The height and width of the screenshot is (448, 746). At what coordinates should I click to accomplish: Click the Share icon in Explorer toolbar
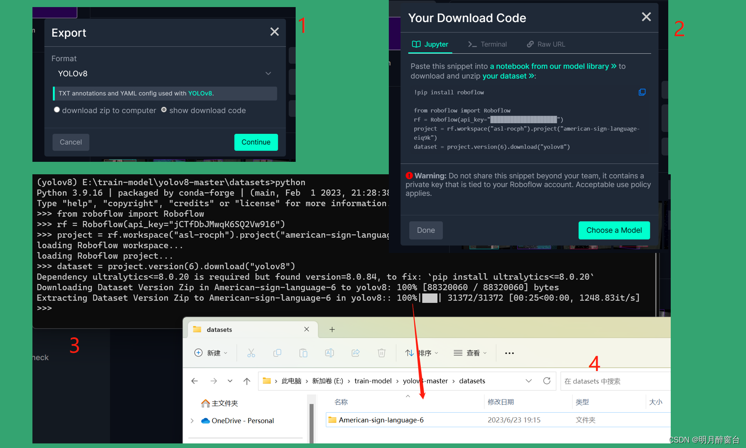click(x=356, y=353)
